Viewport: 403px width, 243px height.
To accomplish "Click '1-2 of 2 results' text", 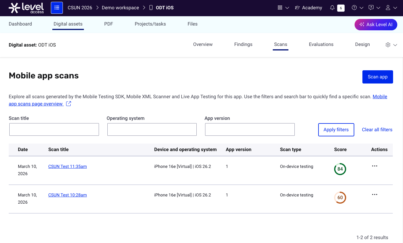I will click(x=372, y=238).
